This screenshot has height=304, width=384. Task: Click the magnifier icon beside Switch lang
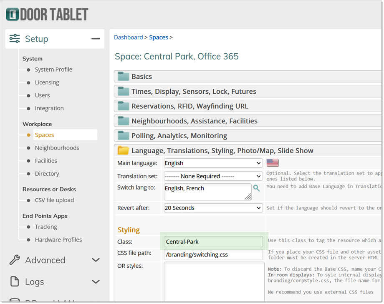coord(256,188)
